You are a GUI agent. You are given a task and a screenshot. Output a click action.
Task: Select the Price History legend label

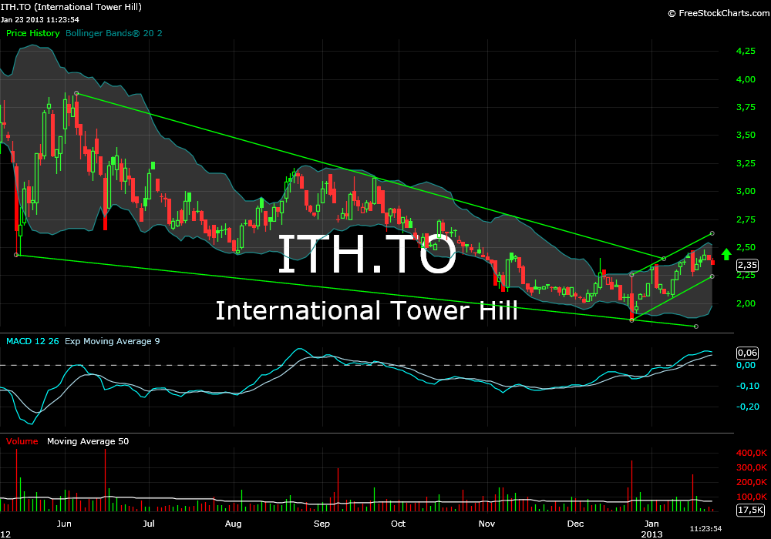pos(32,34)
